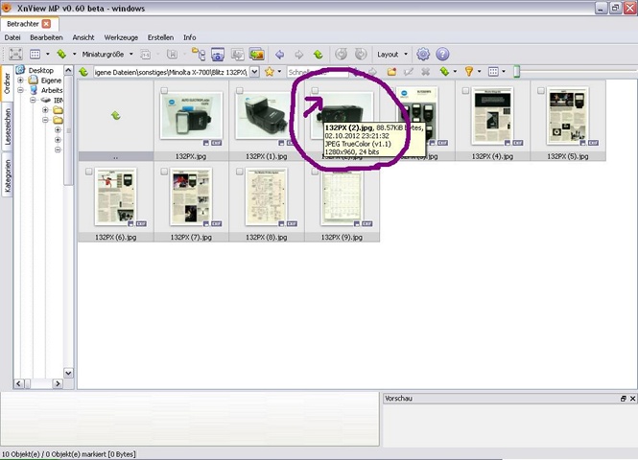The image size is (638, 460).
Task: Open the Layout dropdown
Action: pyautogui.click(x=406, y=54)
